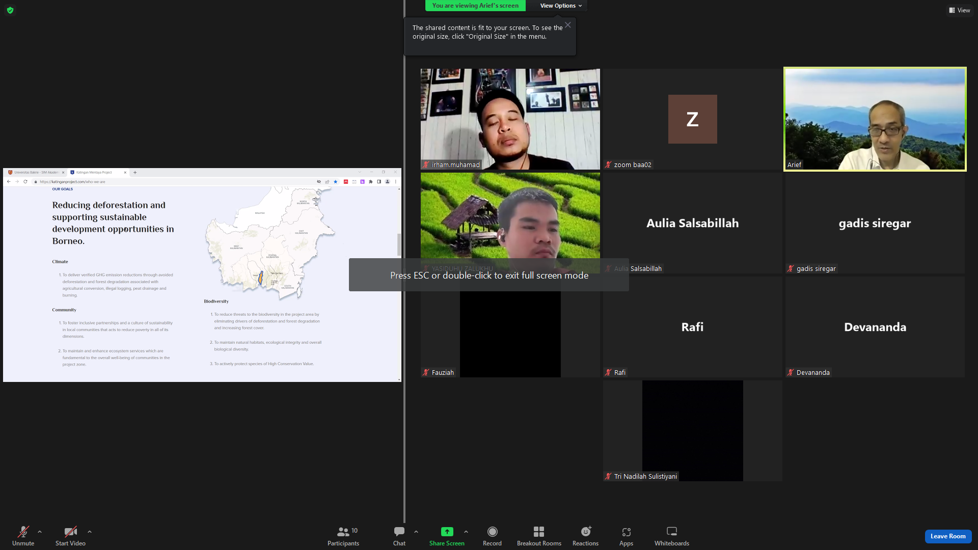978x550 pixels.
Task: Open a new tab in shared browser
Action: coord(135,173)
